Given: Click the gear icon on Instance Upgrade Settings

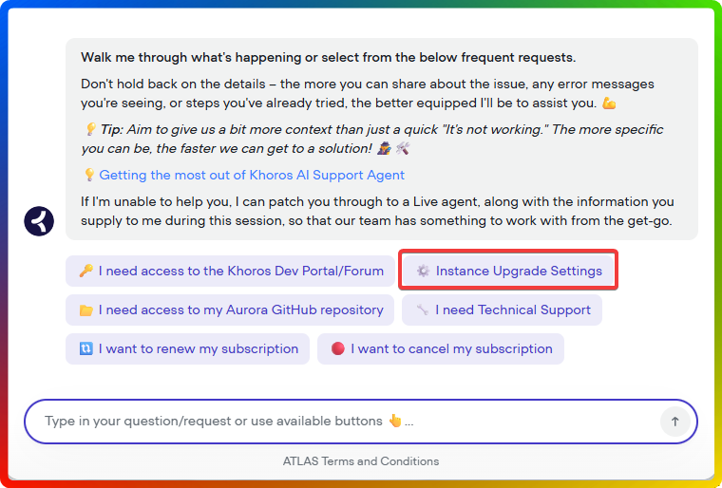Looking at the screenshot, I should click(x=423, y=271).
